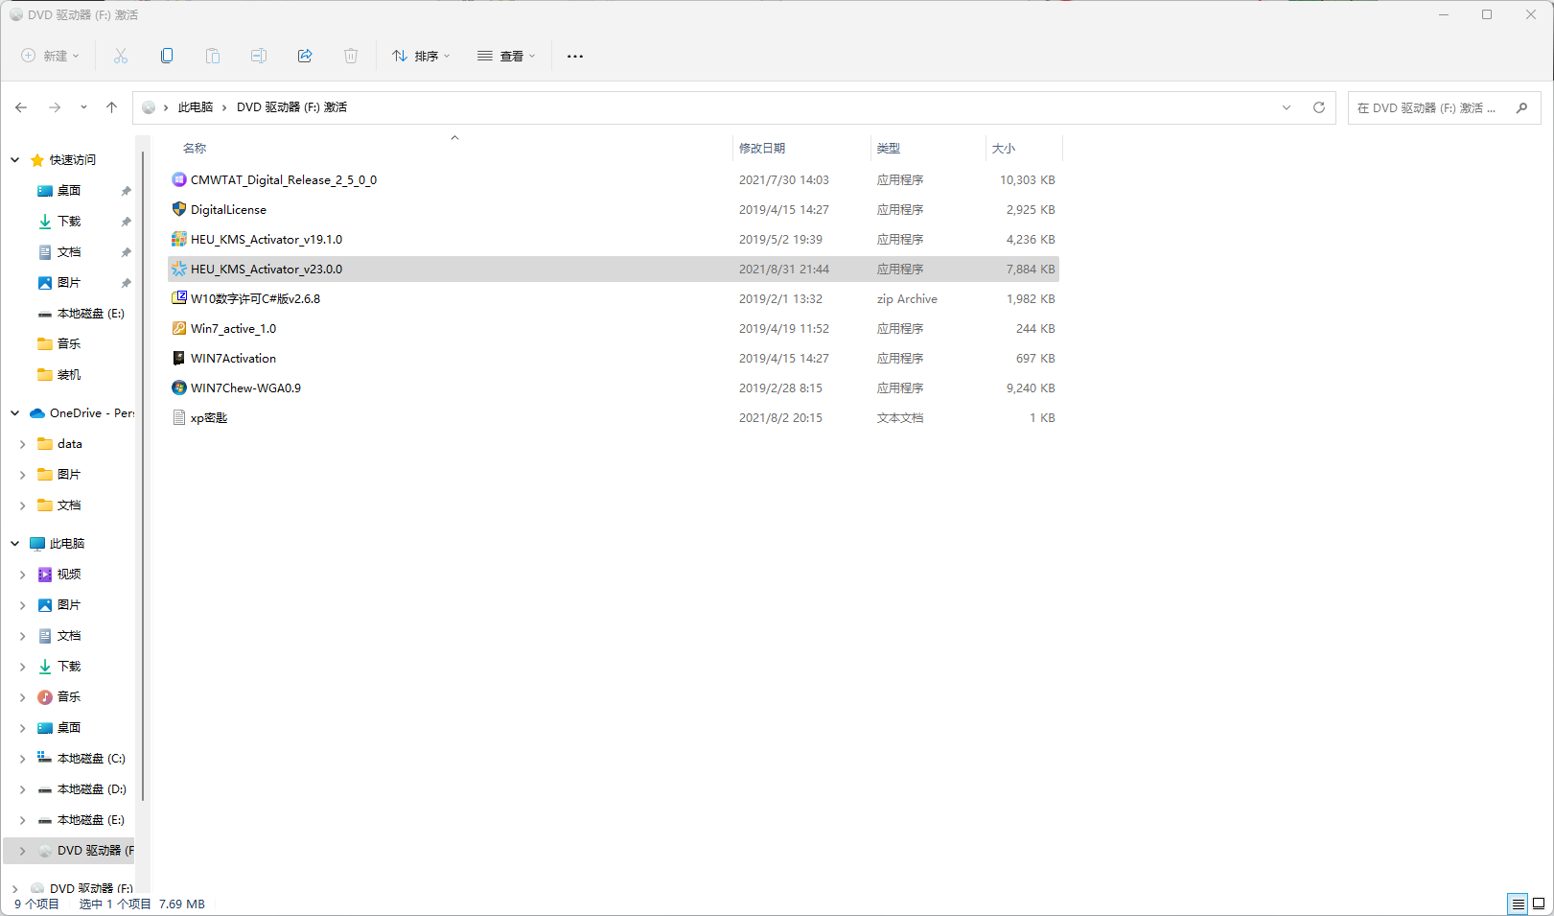The width and height of the screenshot is (1554, 916).
Task: Click the Copy icon in toolbar
Action: (167, 56)
